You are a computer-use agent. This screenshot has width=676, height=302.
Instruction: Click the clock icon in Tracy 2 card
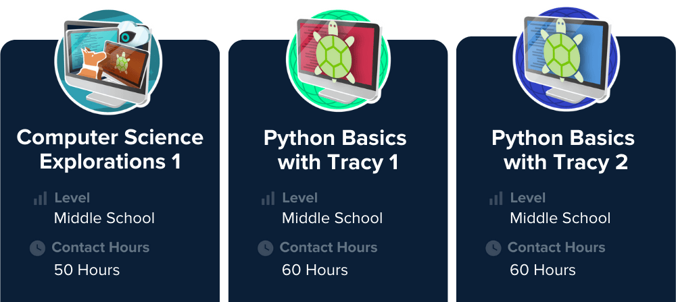[493, 248]
